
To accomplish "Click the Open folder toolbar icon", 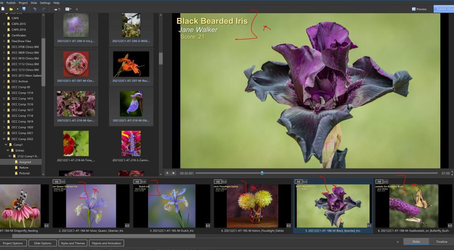I will click(11, 9).
